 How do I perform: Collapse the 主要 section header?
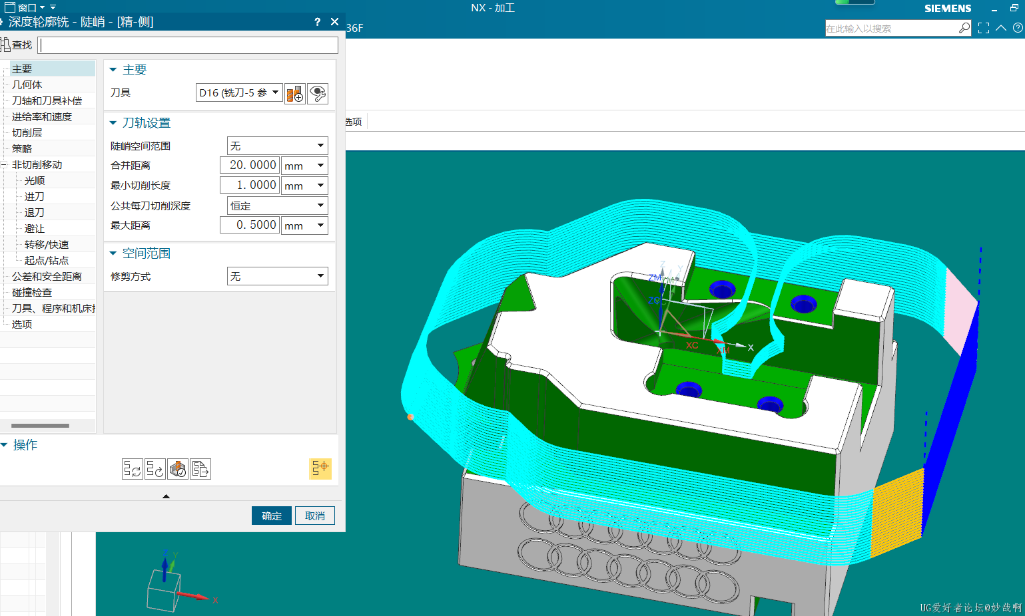tap(113, 69)
